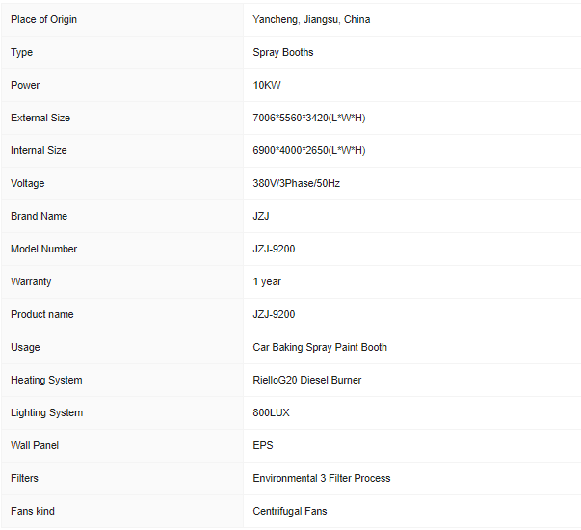Click the Centrifugal Fans value
This screenshot has height=530, width=581.
tap(290, 511)
